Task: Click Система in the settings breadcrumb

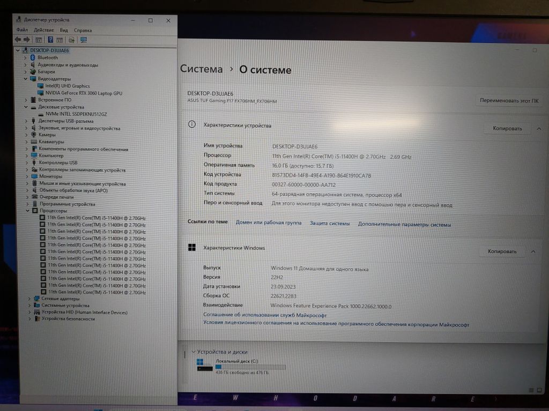Action: pyautogui.click(x=201, y=70)
